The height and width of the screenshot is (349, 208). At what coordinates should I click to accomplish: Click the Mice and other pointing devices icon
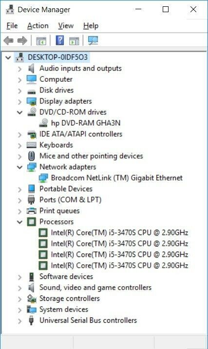pyautogui.click(x=31, y=156)
